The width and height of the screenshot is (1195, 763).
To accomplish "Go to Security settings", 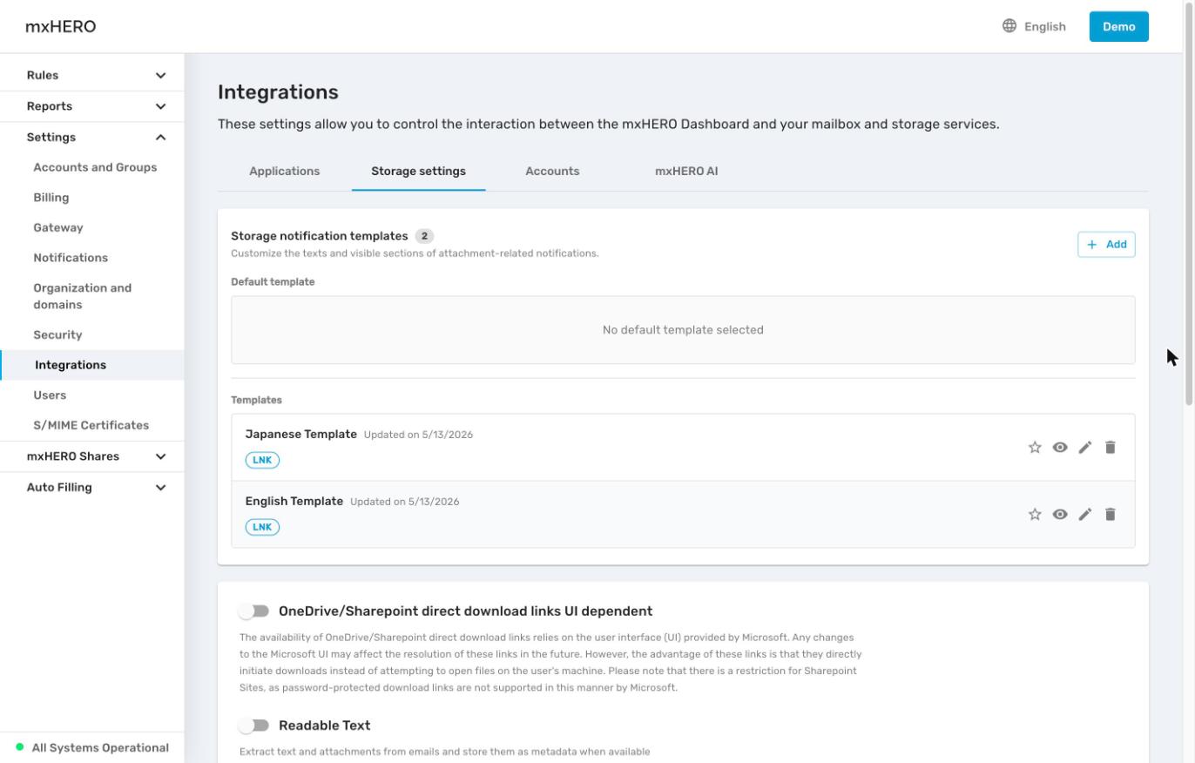I will (57, 334).
